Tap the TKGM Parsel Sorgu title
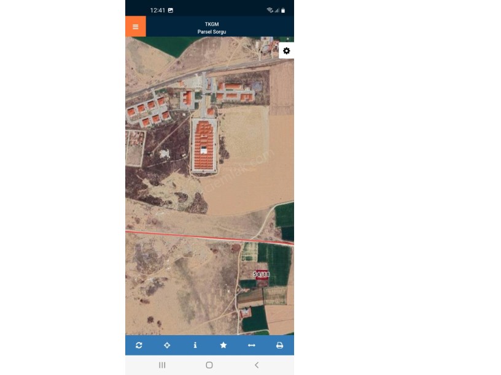The image size is (501, 375). click(x=212, y=28)
